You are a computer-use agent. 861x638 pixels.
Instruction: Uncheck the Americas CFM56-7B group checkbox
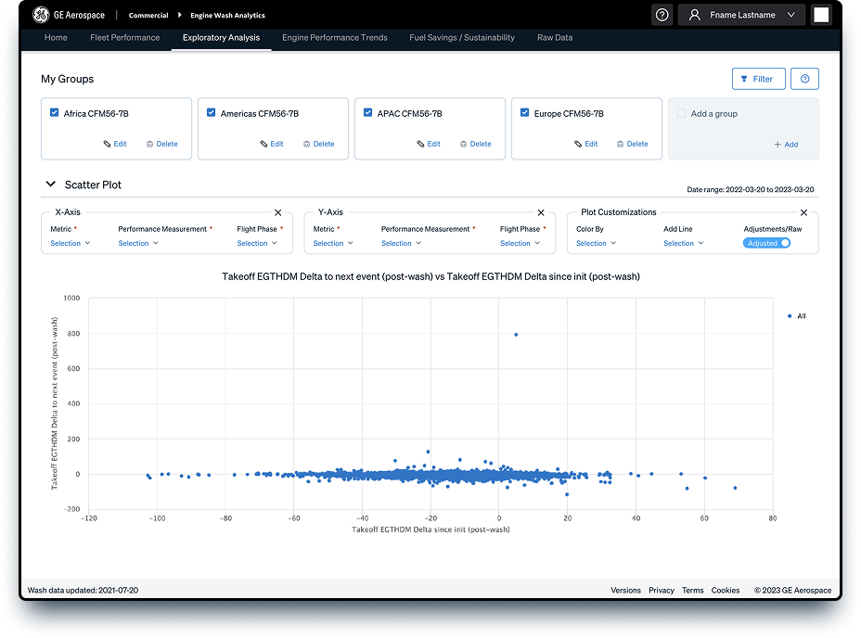pyautogui.click(x=211, y=112)
